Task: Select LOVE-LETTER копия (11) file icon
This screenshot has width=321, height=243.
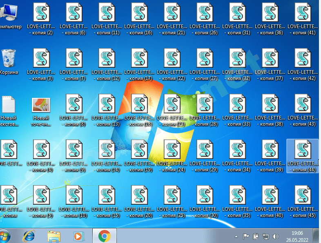Action: pyautogui.click(x=107, y=13)
